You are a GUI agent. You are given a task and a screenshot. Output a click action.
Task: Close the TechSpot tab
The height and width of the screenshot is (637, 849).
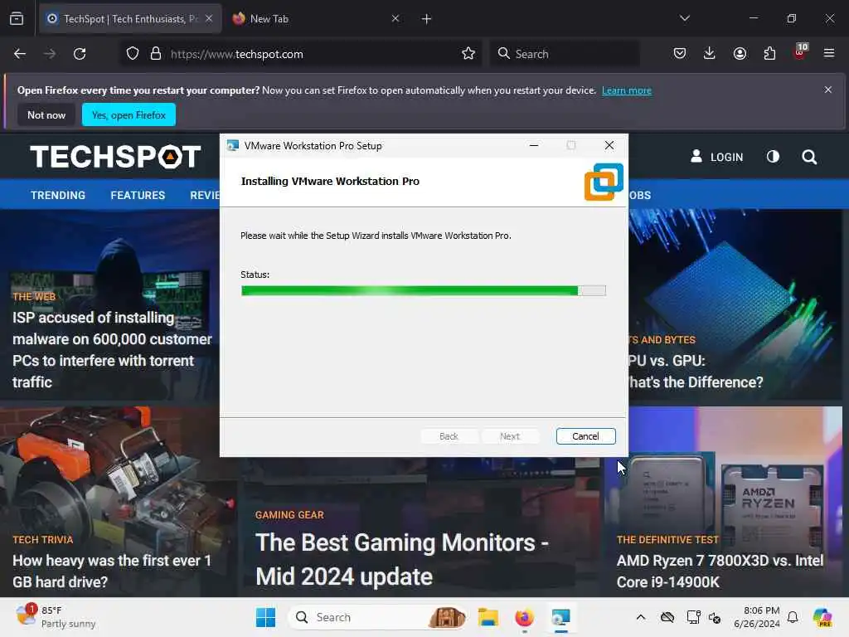tap(209, 19)
